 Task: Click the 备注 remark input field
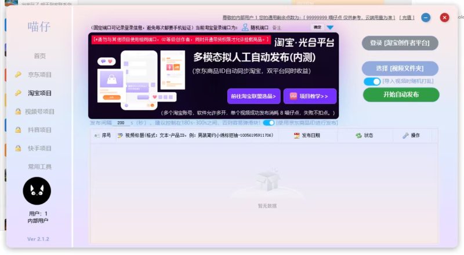point(290,27)
